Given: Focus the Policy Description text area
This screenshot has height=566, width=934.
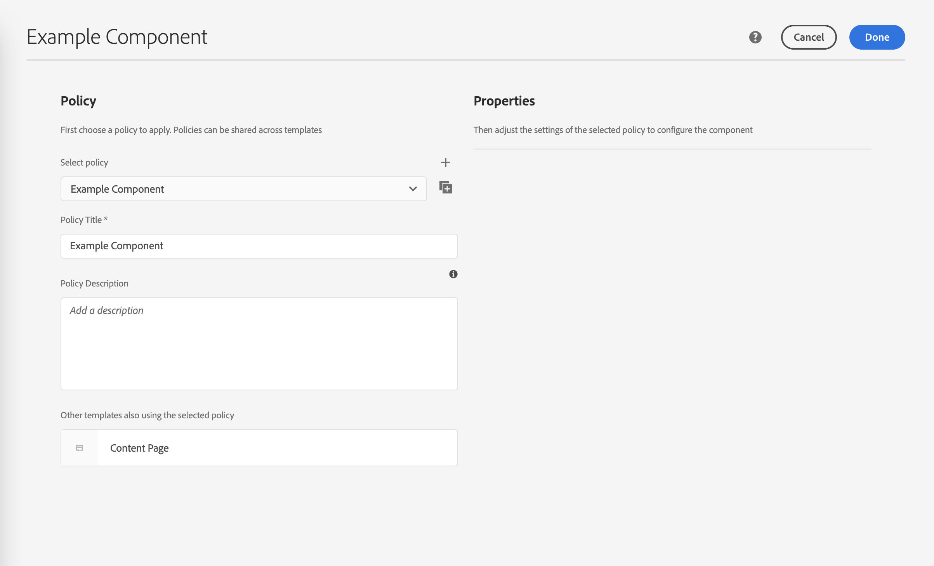Looking at the screenshot, I should [x=259, y=344].
